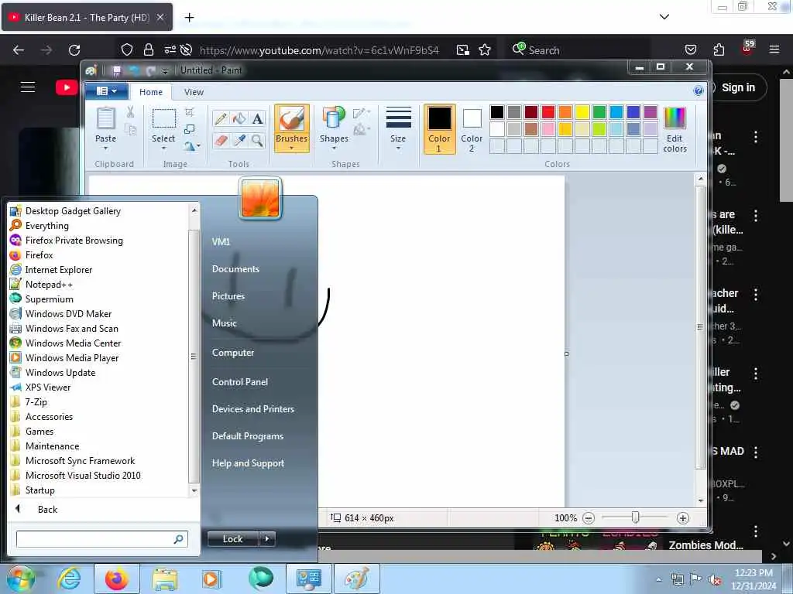Image resolution: width=793 pixels, height=594 pixels.
Task: Select the Pencil tool in Paint
Action: point(221,118)
